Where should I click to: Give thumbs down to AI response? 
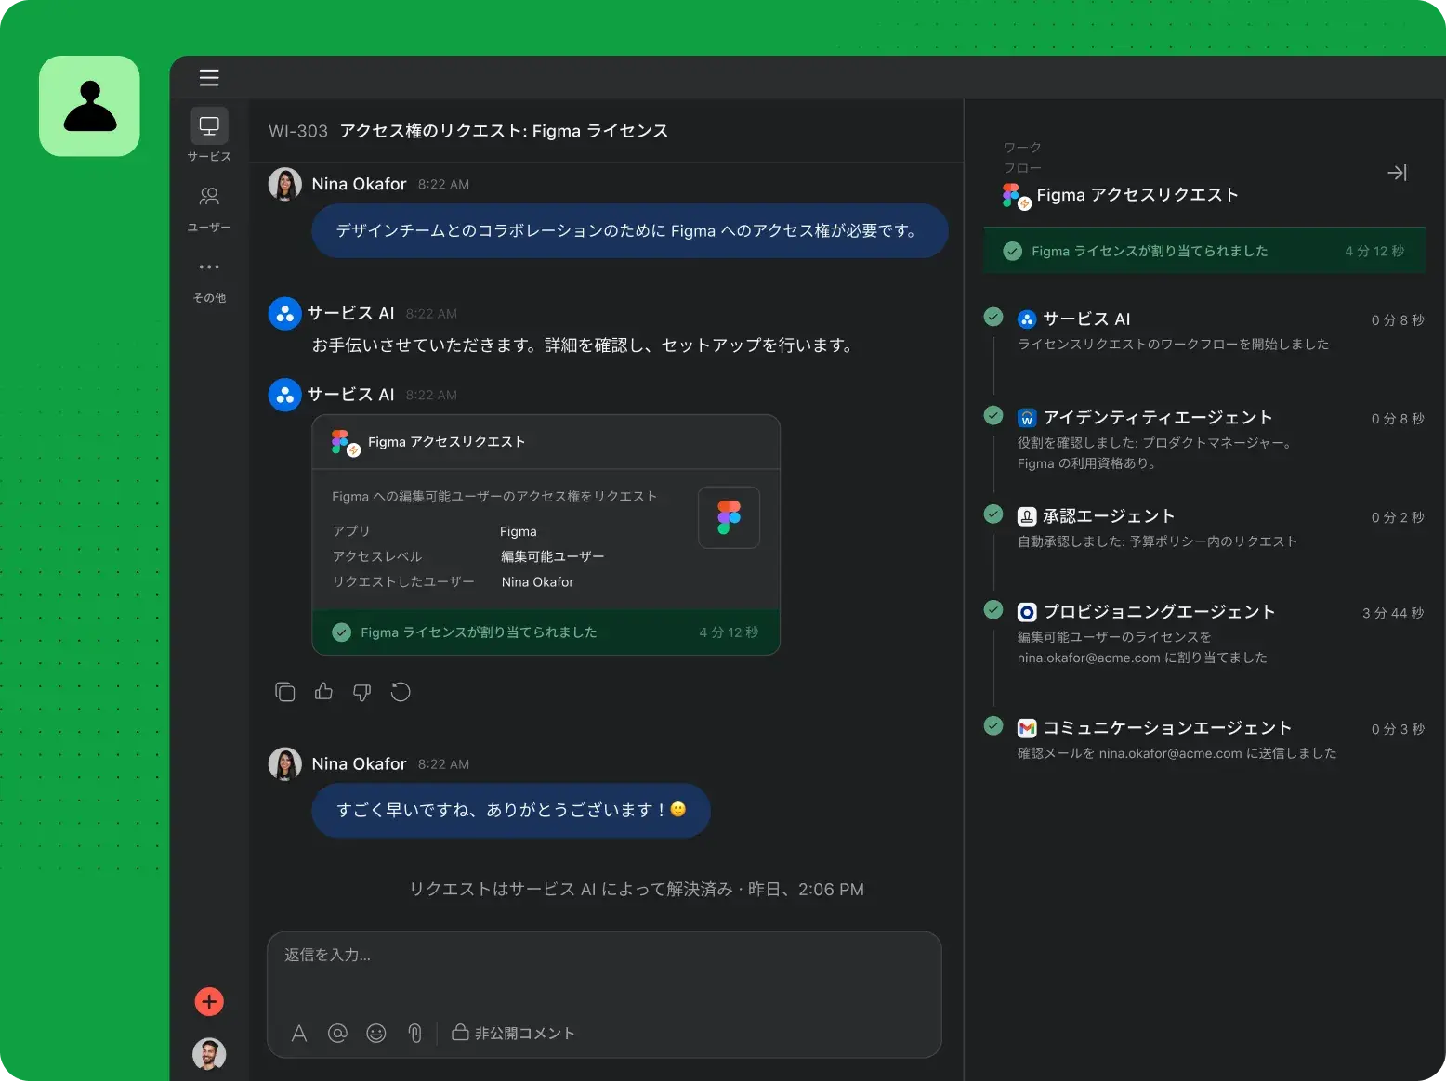click(x=362, y=692)
